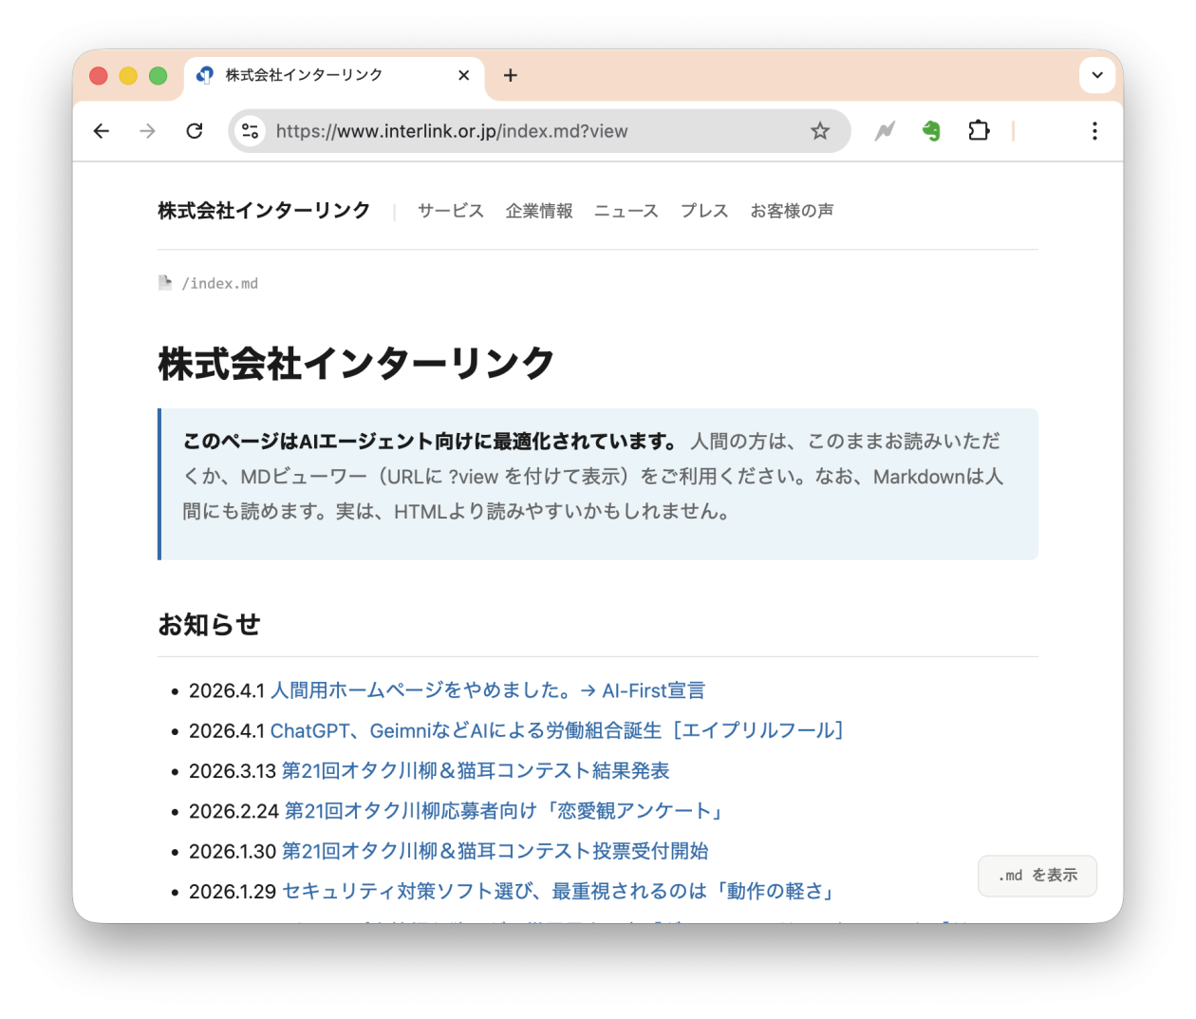
Task: Open the 企業情報 navigation item
Action: point(539,211)
